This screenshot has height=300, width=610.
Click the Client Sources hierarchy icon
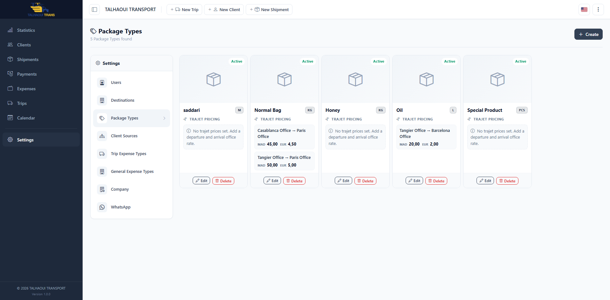[102, 136]
